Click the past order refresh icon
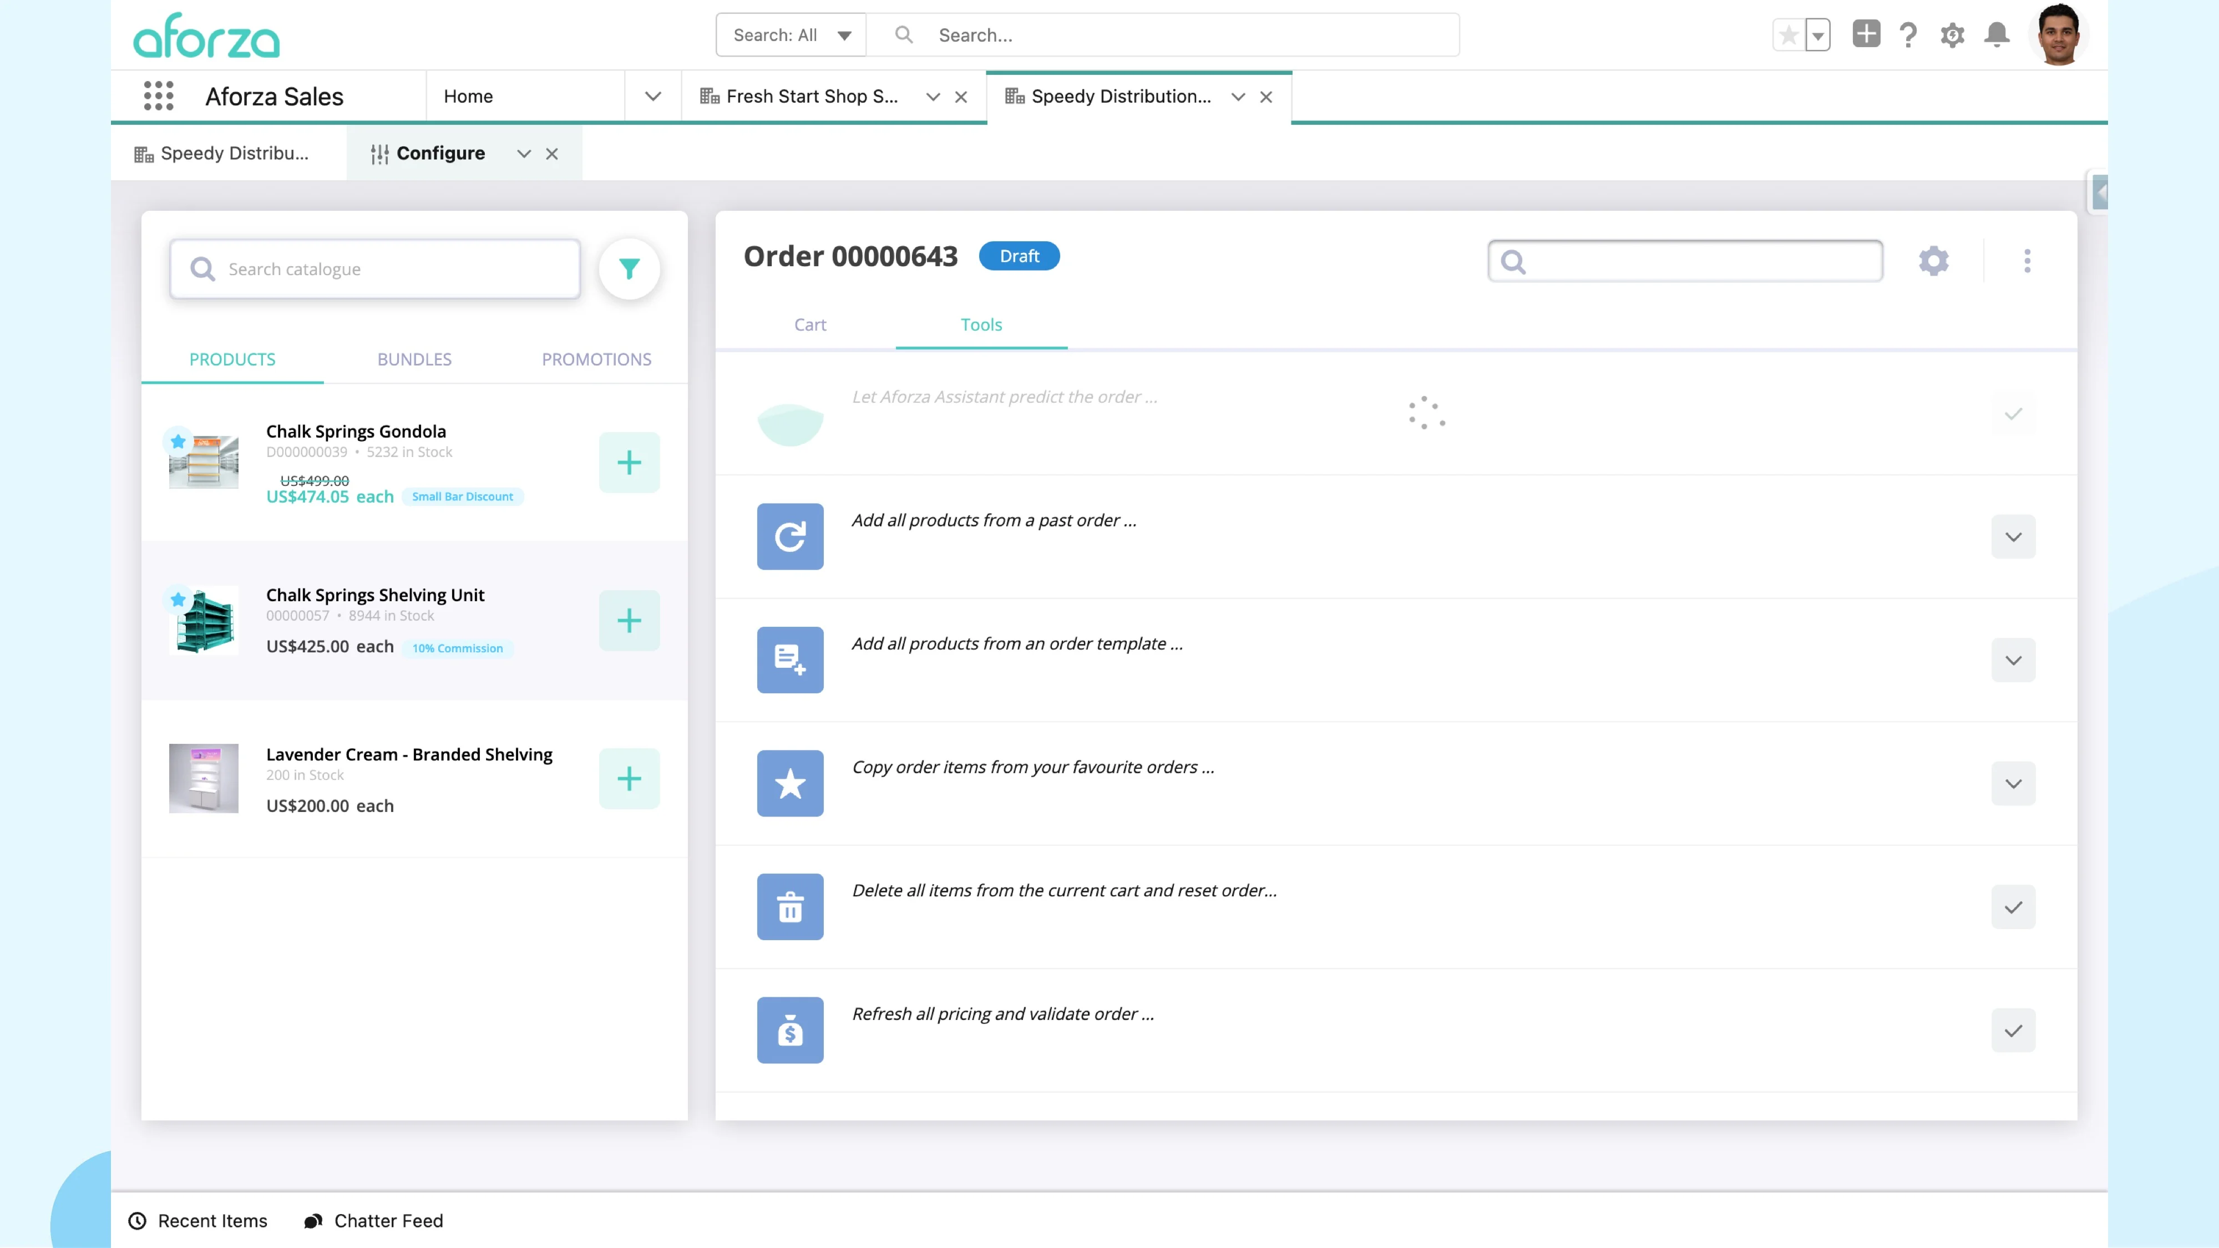 pyautogui.click(x=790, y=536)
